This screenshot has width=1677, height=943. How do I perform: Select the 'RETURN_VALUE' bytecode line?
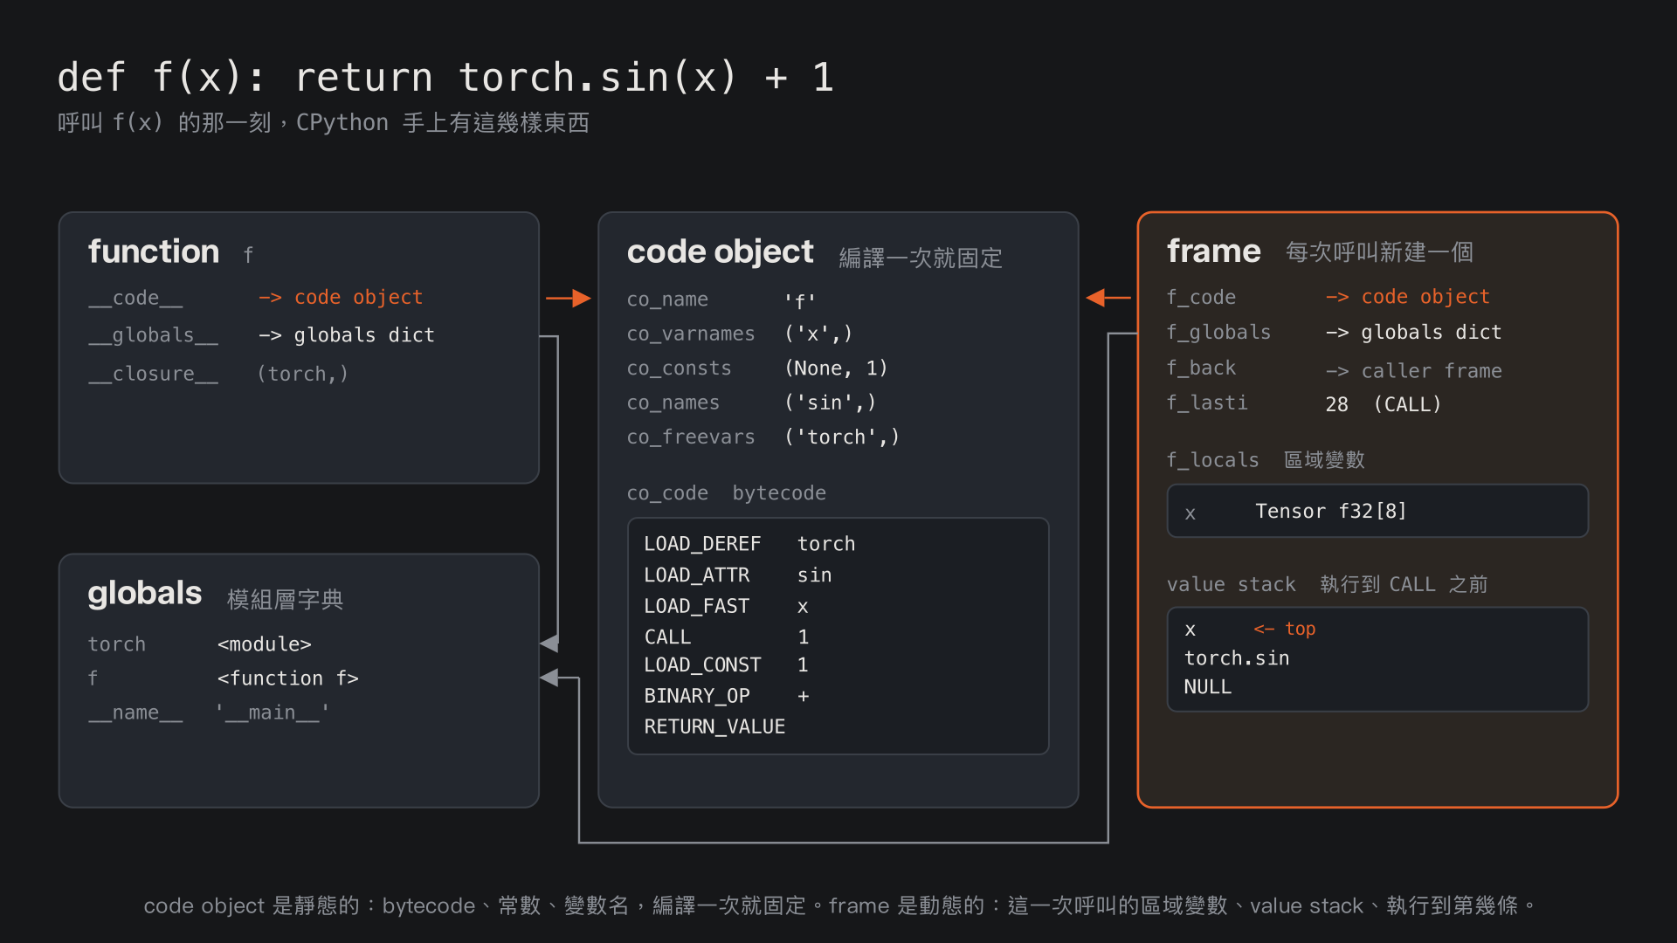coord(714,726)
